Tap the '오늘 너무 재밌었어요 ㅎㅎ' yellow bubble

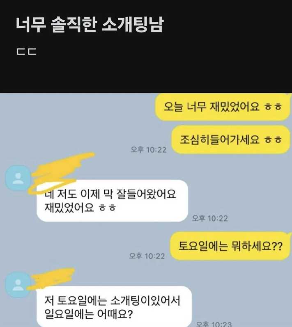click(x=223, y=107)
